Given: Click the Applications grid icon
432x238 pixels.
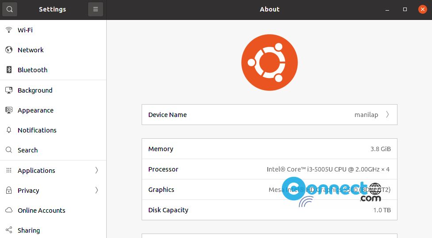Looking at the screenshot, I should [9, 170].
